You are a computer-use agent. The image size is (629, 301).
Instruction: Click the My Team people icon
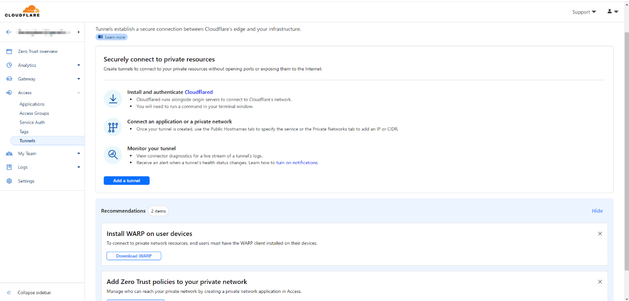[9, 153]
